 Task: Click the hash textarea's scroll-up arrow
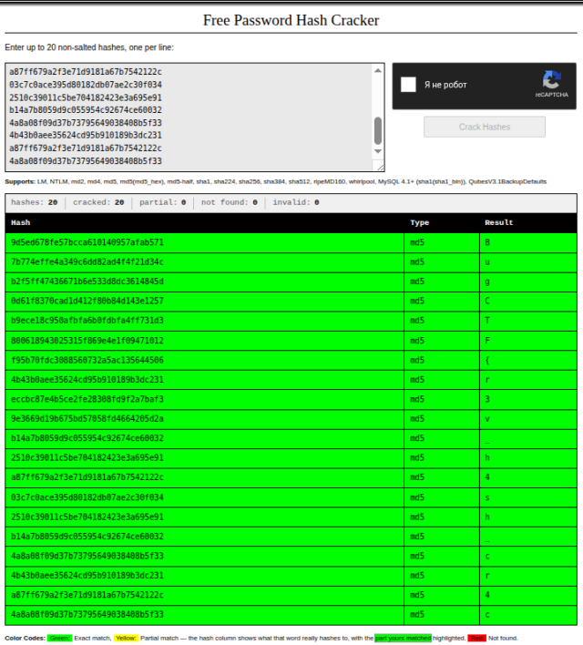[378, 71]
